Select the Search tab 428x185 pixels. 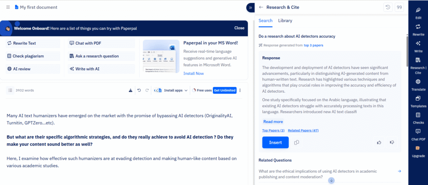click(x=265, y=20)
